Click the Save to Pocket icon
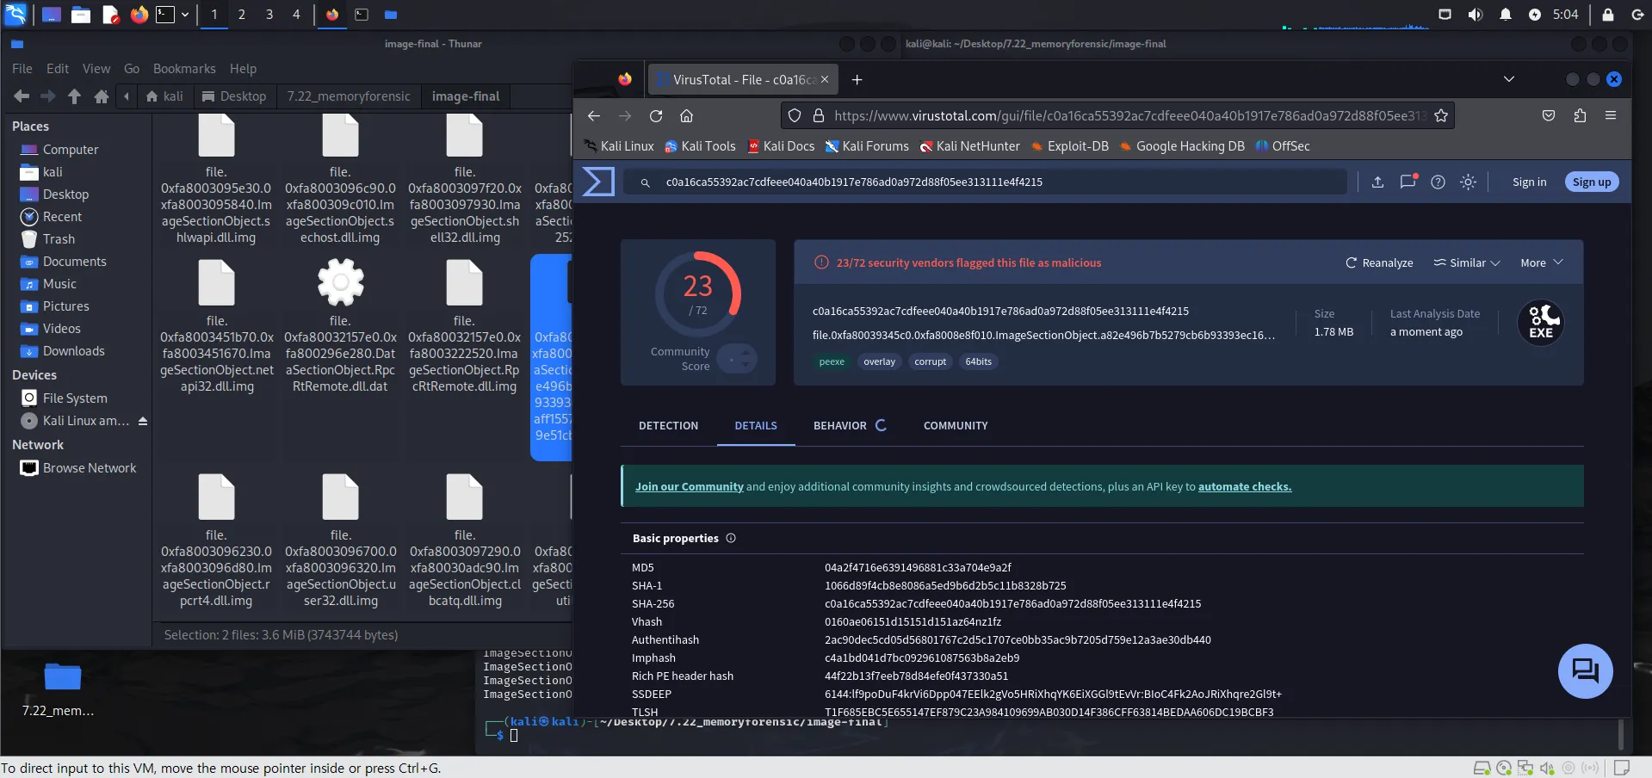The image size is (1652, 778). pos(1549,115)
